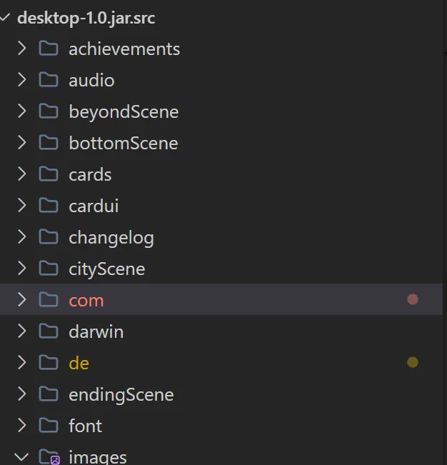Screen dimensions: 447x465
Task: Click the de folder icon
Action: [49, 363]
